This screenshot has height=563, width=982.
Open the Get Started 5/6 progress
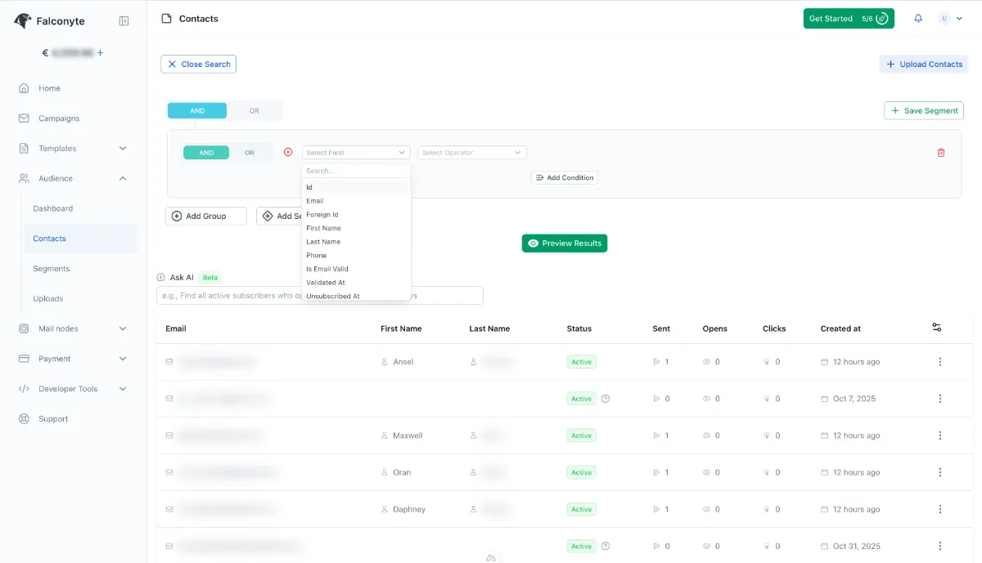[848, 19]
